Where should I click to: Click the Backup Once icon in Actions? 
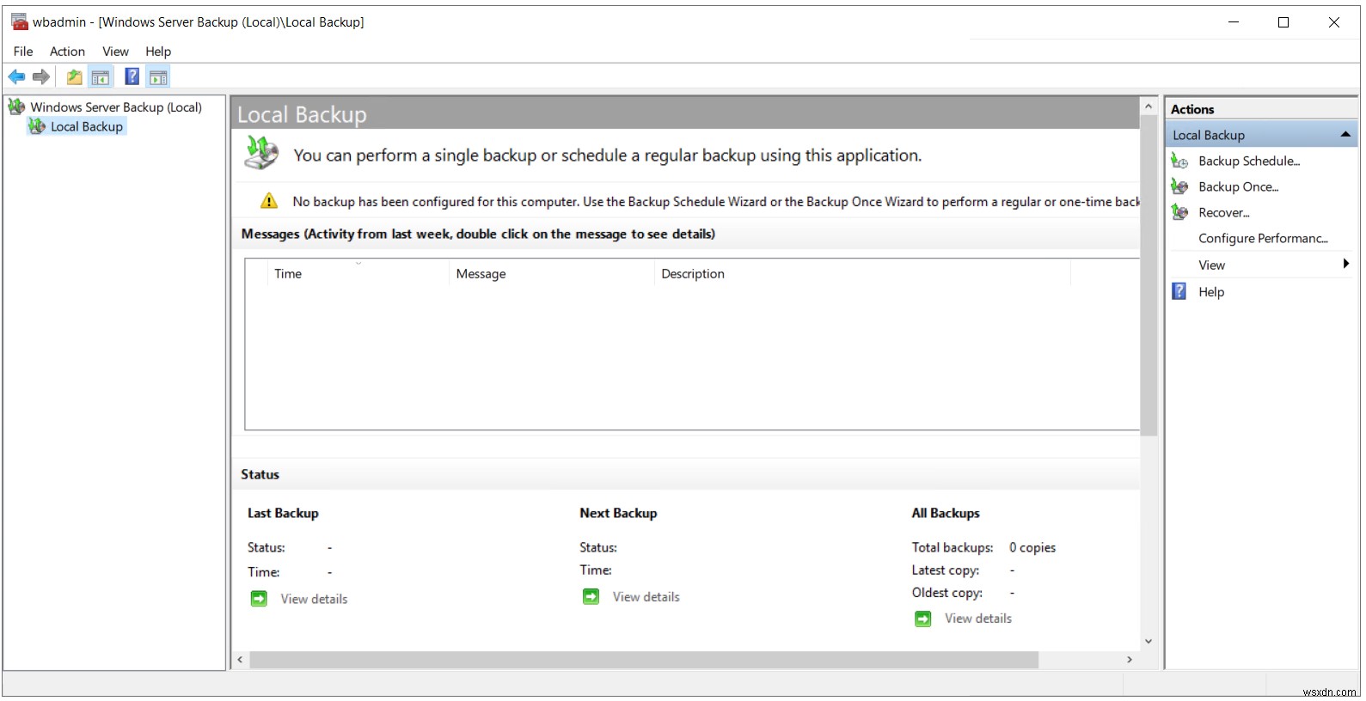click(1179, 186)
